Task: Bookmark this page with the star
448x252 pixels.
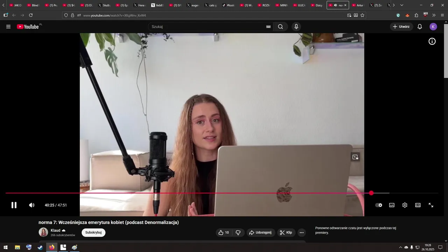Action: [x=362, y=15]
